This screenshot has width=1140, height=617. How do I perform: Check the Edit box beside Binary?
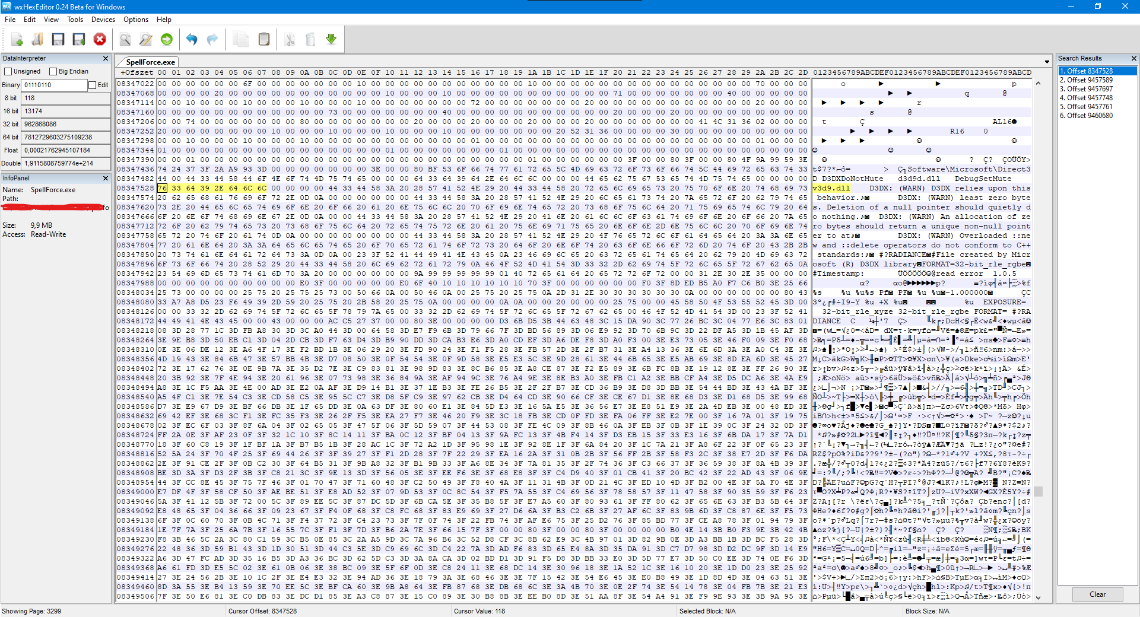tap(93, 85)
